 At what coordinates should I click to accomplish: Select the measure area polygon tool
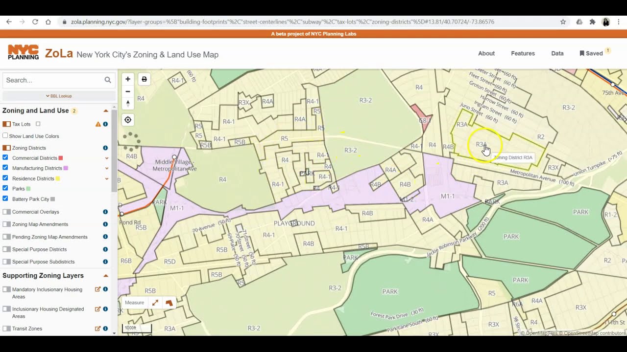[169, 303]
